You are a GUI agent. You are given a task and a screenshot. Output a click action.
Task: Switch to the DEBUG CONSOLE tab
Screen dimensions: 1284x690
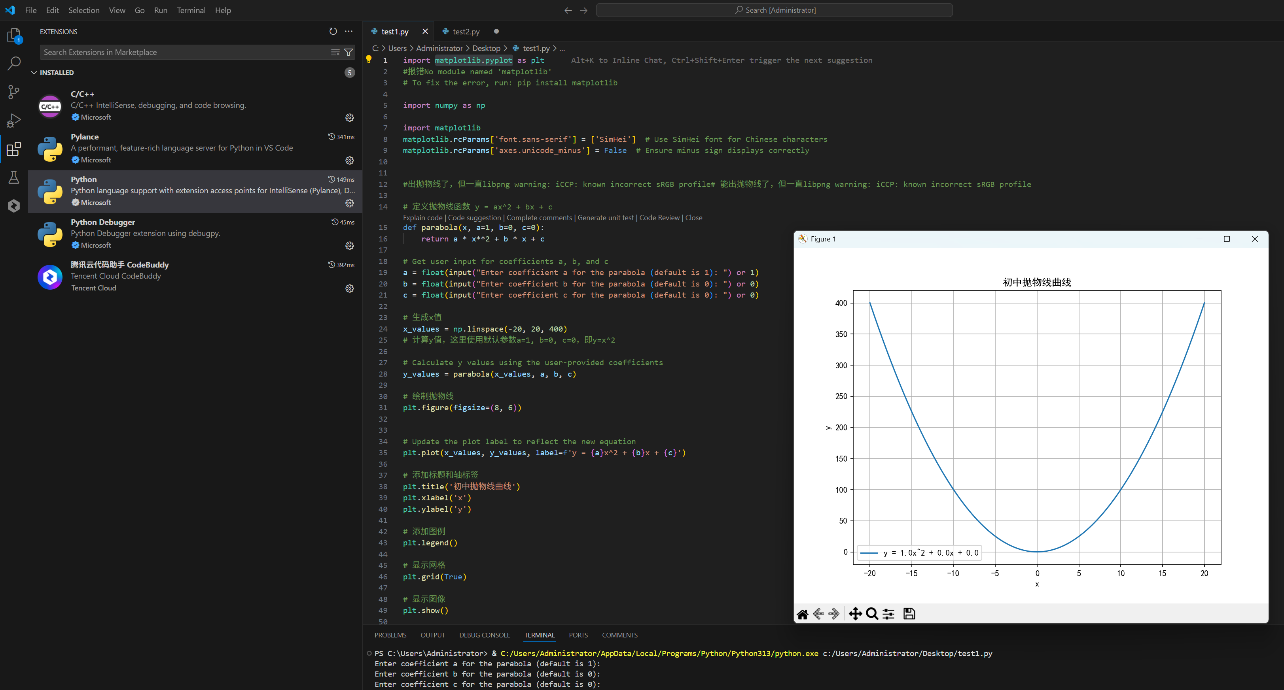point(485,635)
